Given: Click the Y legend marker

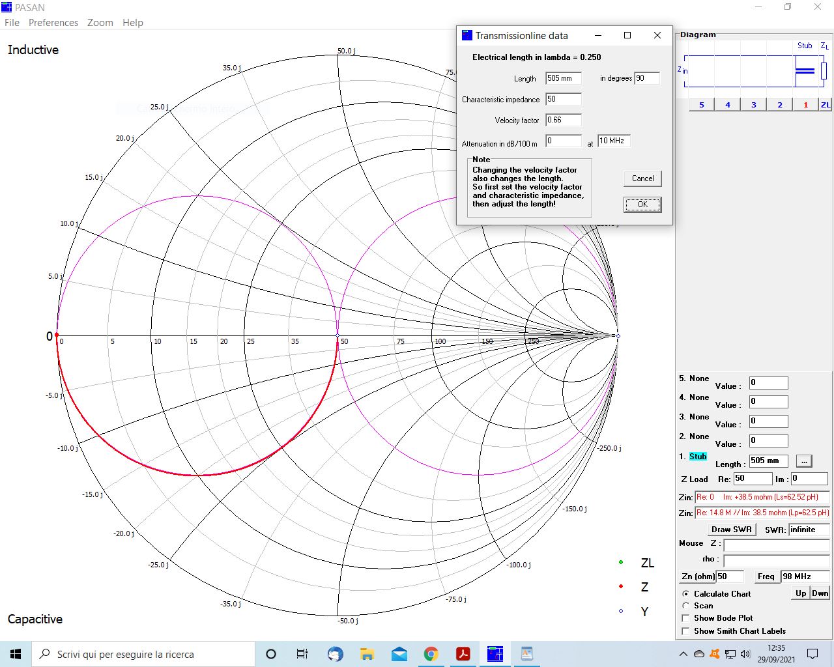Looking at the screenshot, I should [x=621, y=611].
